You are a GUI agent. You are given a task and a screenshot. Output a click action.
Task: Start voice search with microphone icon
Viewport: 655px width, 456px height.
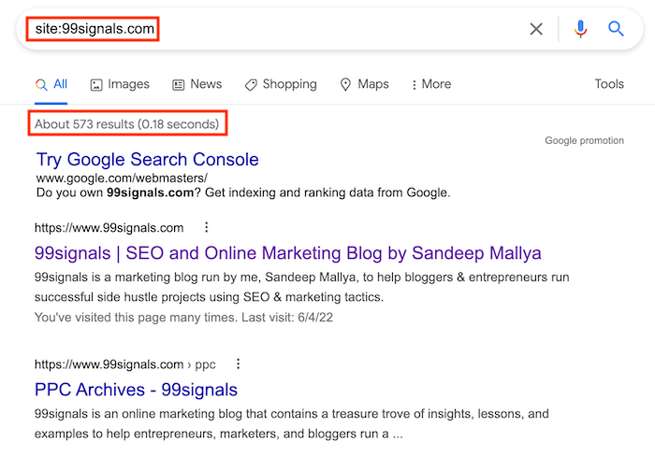tap(580, 29)
